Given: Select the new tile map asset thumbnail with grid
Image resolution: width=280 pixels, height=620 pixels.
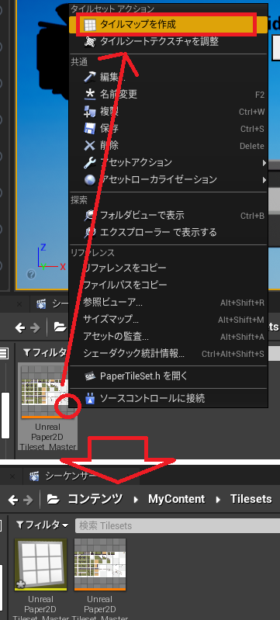Looking at the screenshot, I should tap(41, 565).
